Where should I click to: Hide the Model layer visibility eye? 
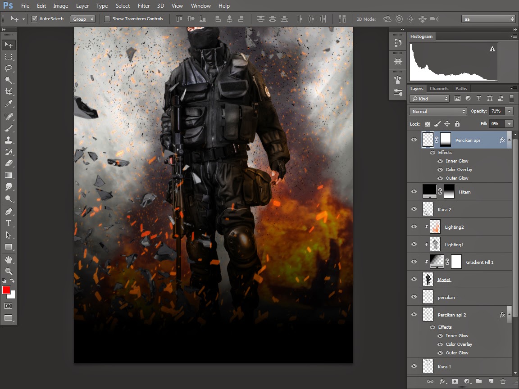click(x=414, y=280)
